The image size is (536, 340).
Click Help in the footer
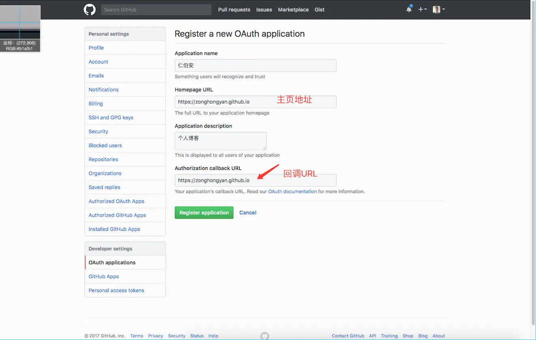[214, 336]
